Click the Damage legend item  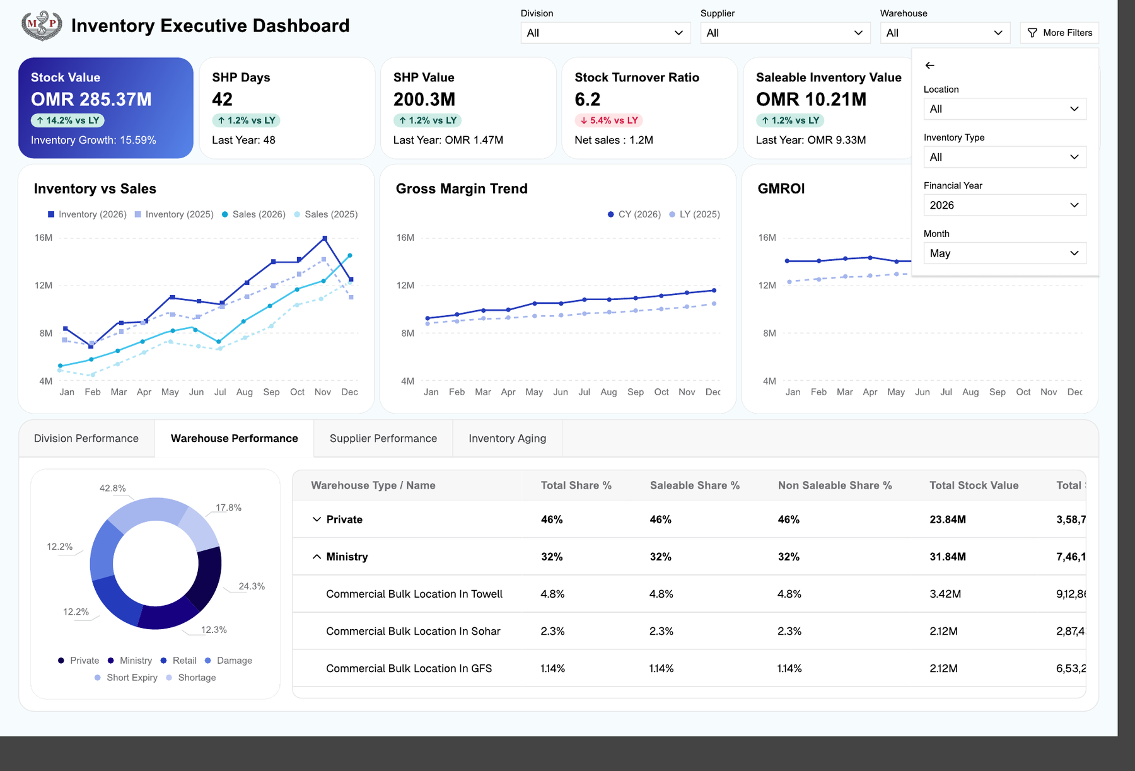(x=228, y=661)
